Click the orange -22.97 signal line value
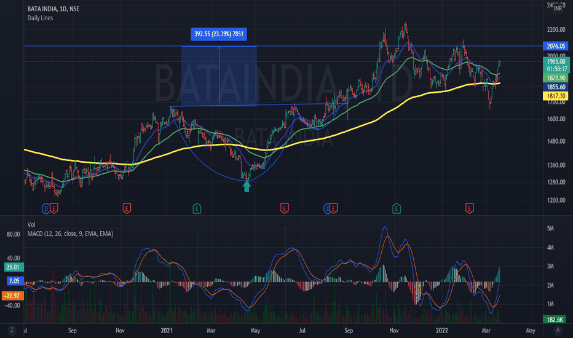The image size is (573, 338). click(x=13, y=295)
